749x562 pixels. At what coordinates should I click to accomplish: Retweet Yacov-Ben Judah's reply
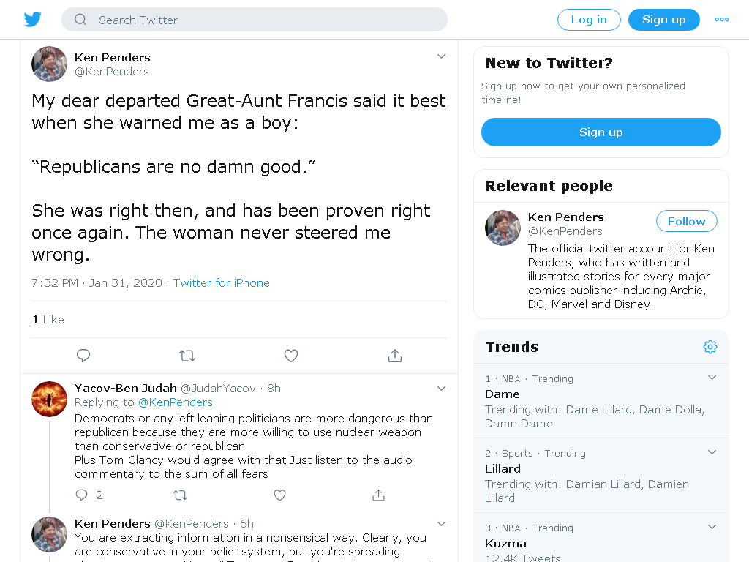pos(180,495)
